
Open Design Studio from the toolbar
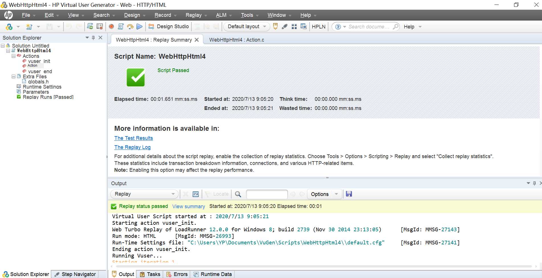point(168,26)
